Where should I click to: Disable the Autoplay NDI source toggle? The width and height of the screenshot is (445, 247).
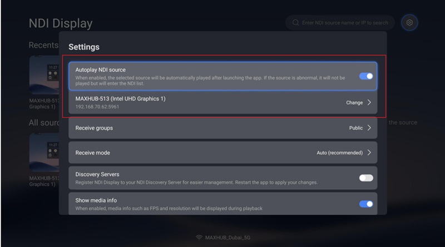(365, 76)
